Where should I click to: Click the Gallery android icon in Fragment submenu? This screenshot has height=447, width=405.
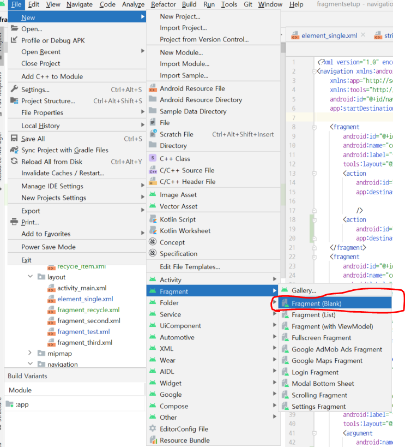pos(285,290)
